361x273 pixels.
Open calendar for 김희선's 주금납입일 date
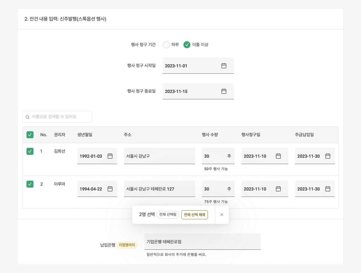[328, 156]
